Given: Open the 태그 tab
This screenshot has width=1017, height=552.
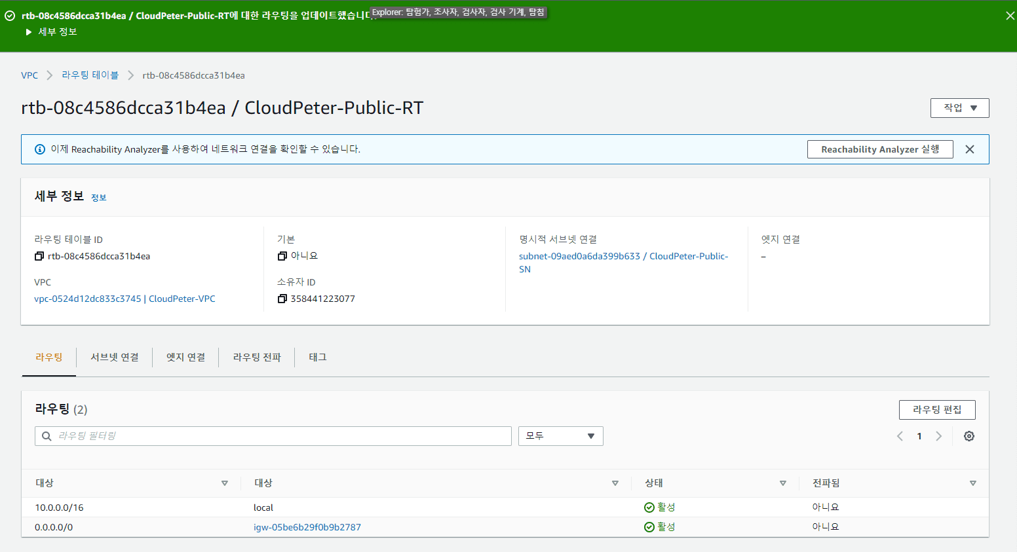Looking at the screenshot, I should coord(318,358).
